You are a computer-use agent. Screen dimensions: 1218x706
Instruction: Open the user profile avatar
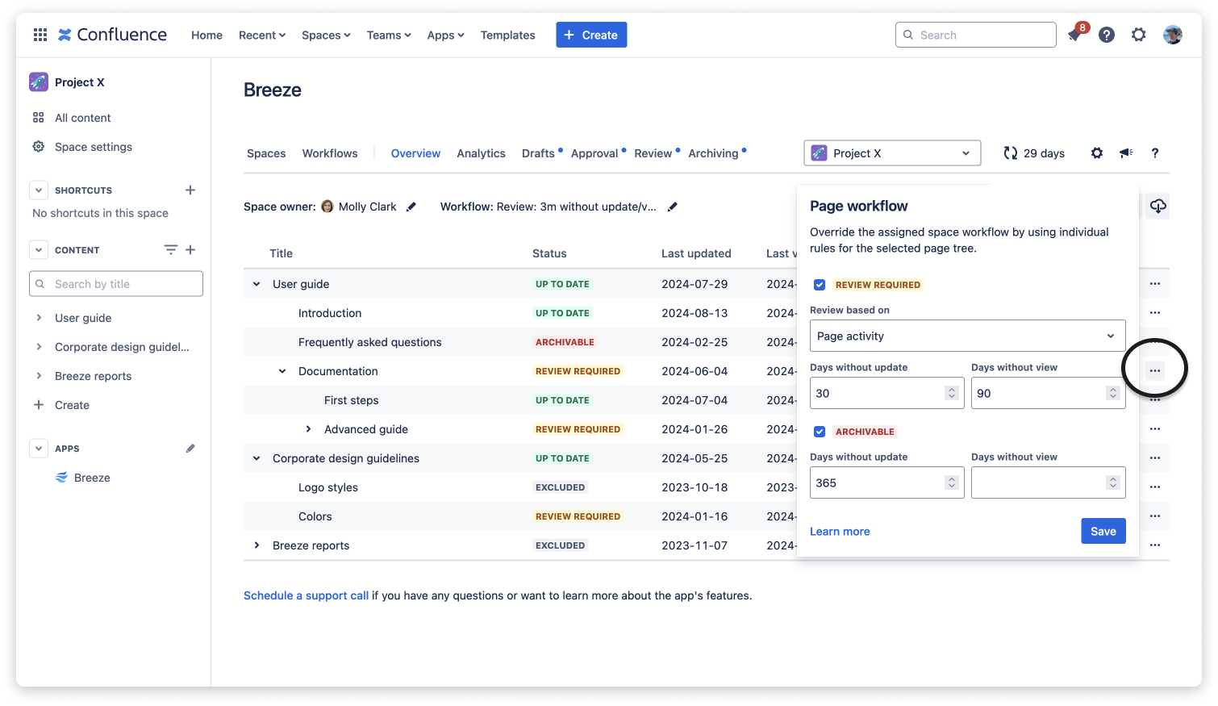tap(1173, 35)
